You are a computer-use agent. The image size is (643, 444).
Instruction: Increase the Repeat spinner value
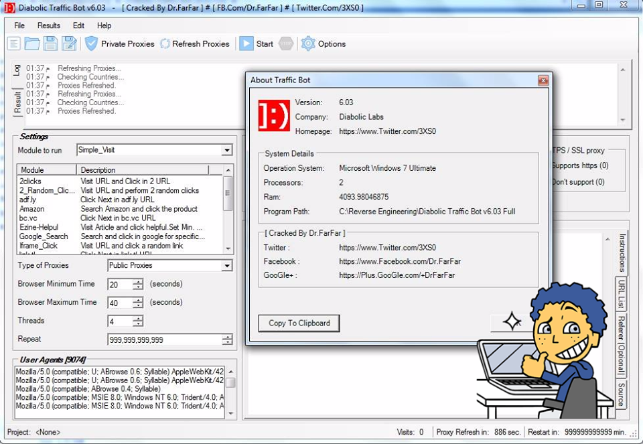point(227,337)
